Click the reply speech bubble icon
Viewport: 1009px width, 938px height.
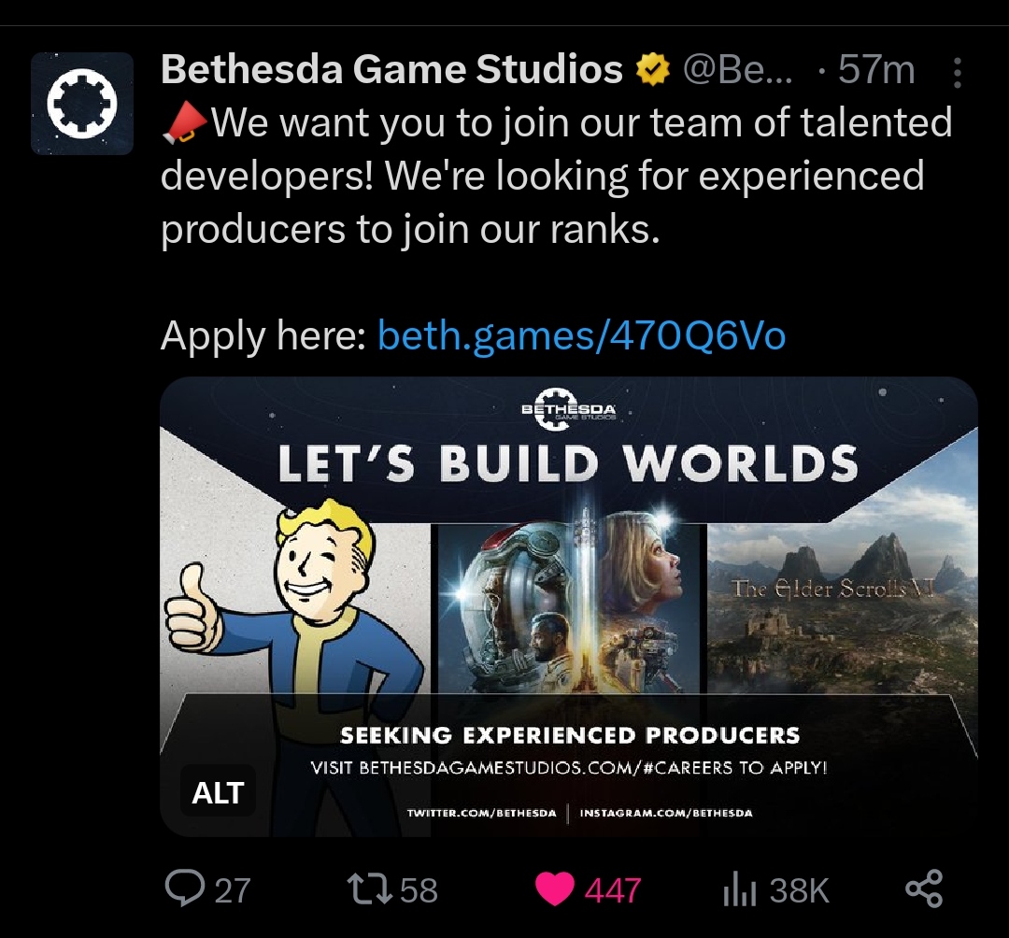(185, 888)
